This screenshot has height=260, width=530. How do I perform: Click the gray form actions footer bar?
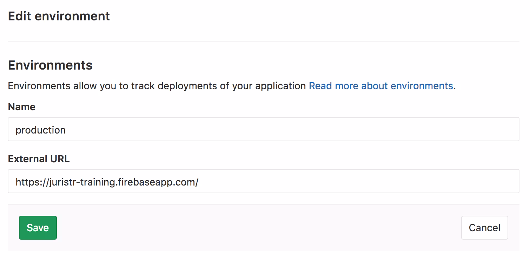coord(260,228)
